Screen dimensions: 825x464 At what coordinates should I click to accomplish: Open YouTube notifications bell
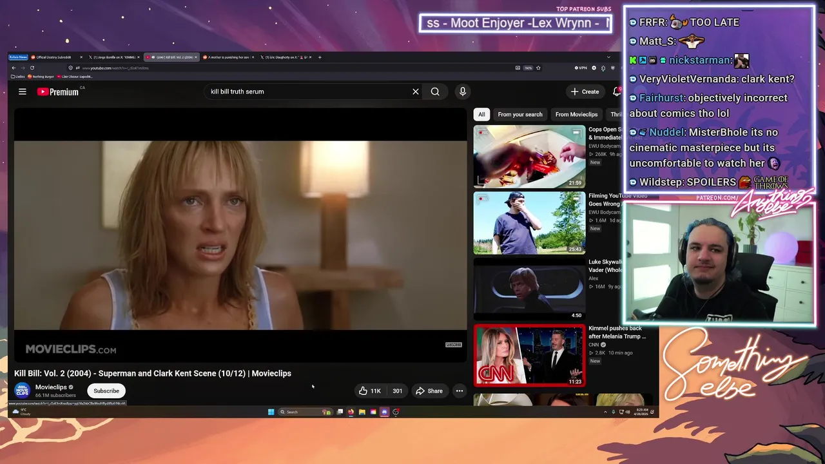[617, 92]
